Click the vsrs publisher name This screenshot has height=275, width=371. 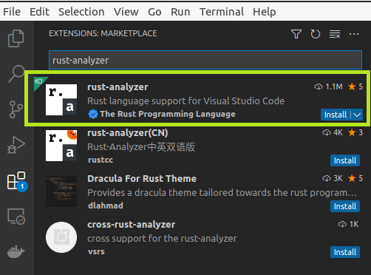tap(96, 251)
